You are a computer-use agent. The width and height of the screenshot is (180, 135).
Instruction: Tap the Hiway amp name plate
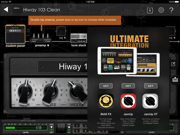point(63,67)
